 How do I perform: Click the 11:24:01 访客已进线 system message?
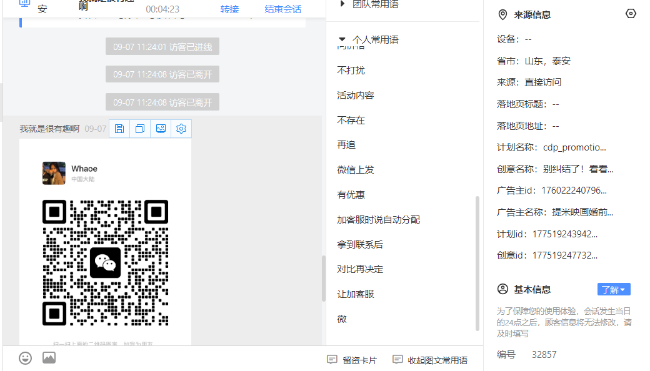coord(162,46)
